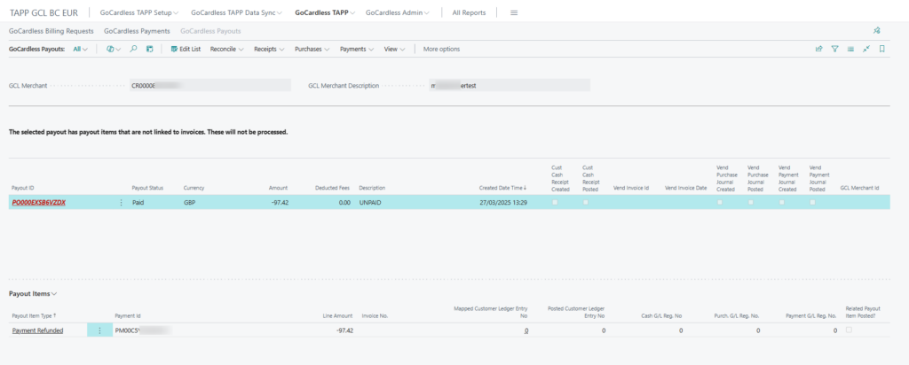Toggle the Filter pane funnel icon

click(834, 49)
